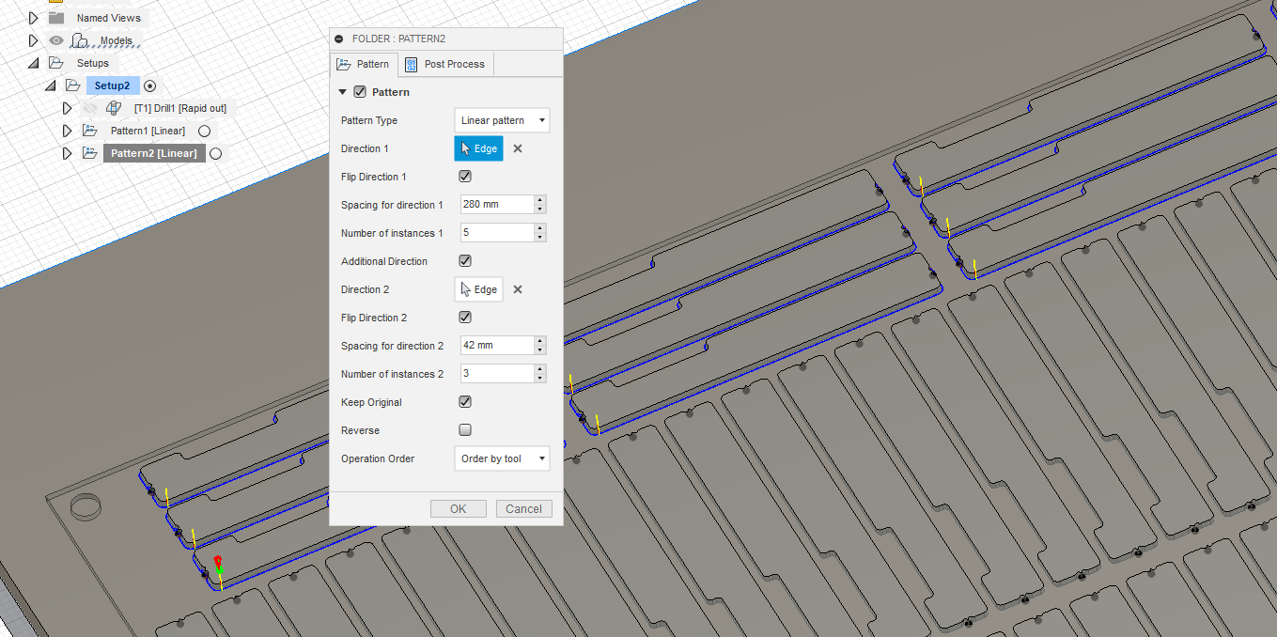The width and height of the screenshot is (1277, 637).
Task: Click the Spacing for direction 1 field
Action: [x=497, y=205]
